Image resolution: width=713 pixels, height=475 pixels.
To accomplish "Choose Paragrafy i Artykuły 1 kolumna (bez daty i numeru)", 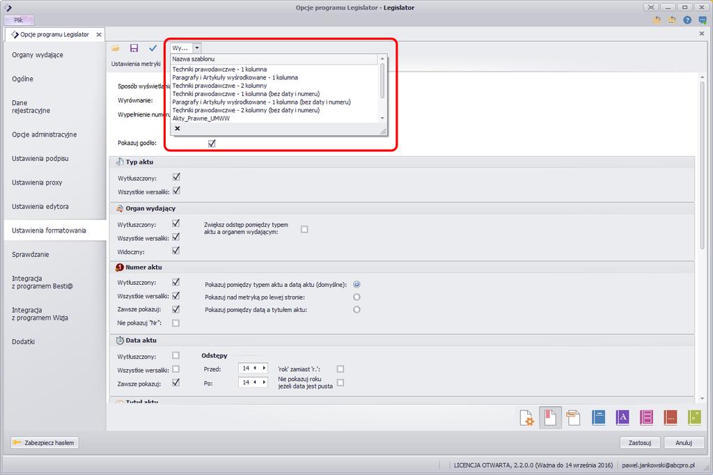I will click(262, 102).
